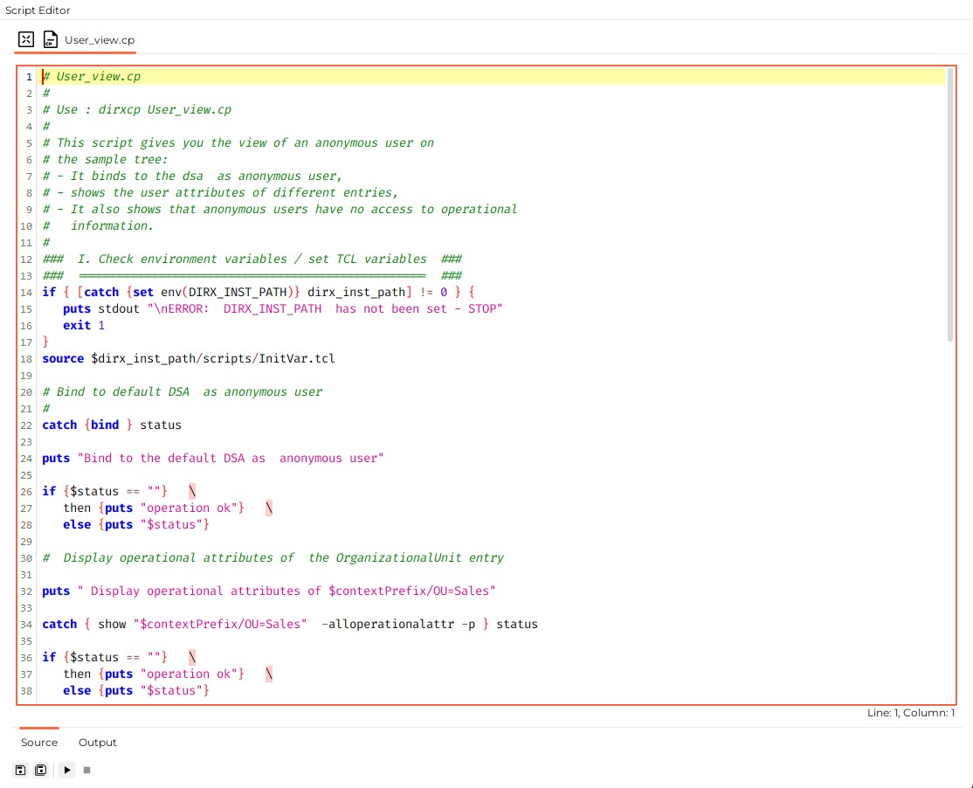Click the User_view.cp tab label
The image size is (973, 788).
pos(99,39)
